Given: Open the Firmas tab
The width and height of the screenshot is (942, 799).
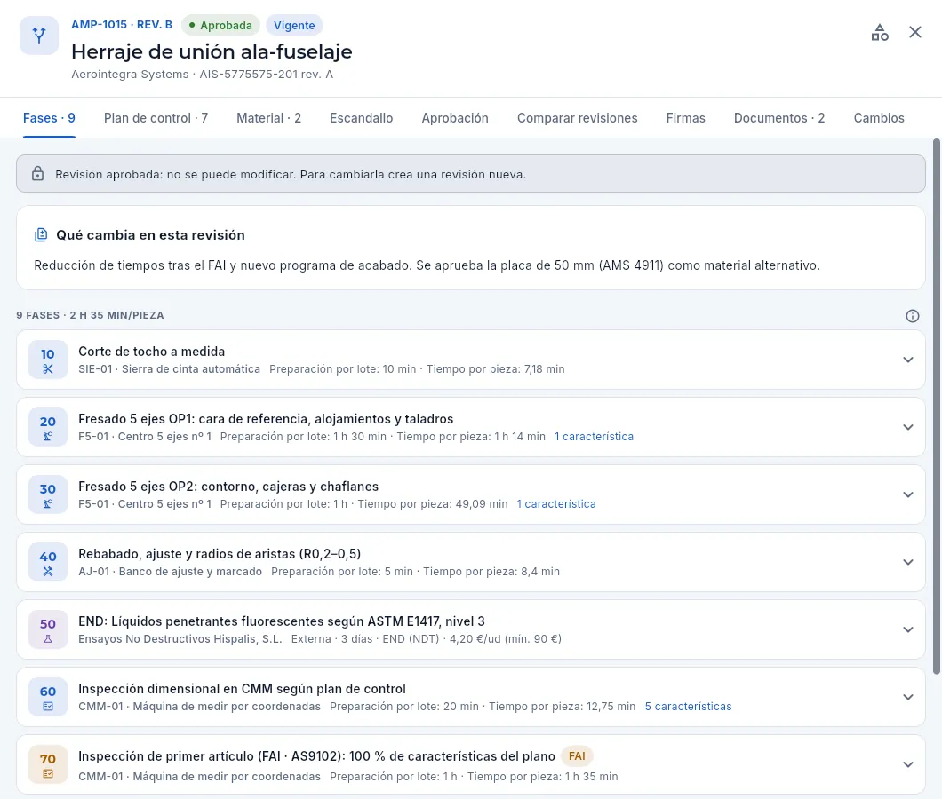Looking at the screenshot, I should point(685,118).
